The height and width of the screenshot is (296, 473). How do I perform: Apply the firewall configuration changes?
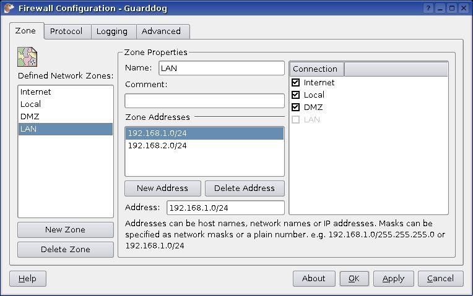(393, 279)
